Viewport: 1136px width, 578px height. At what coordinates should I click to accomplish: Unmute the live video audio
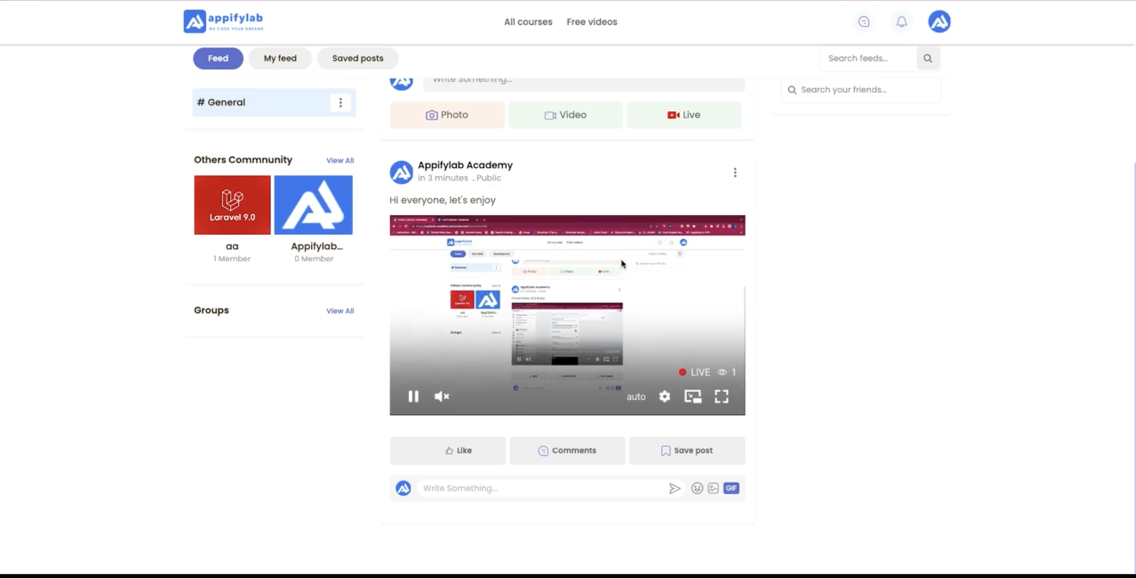pos(442,397)
